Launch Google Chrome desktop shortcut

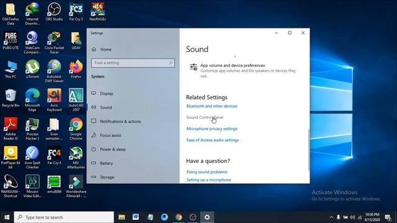point(76,129)
